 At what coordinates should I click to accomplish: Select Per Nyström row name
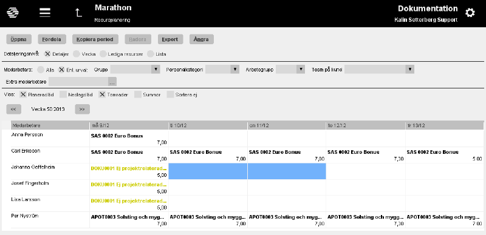(25, 216)
